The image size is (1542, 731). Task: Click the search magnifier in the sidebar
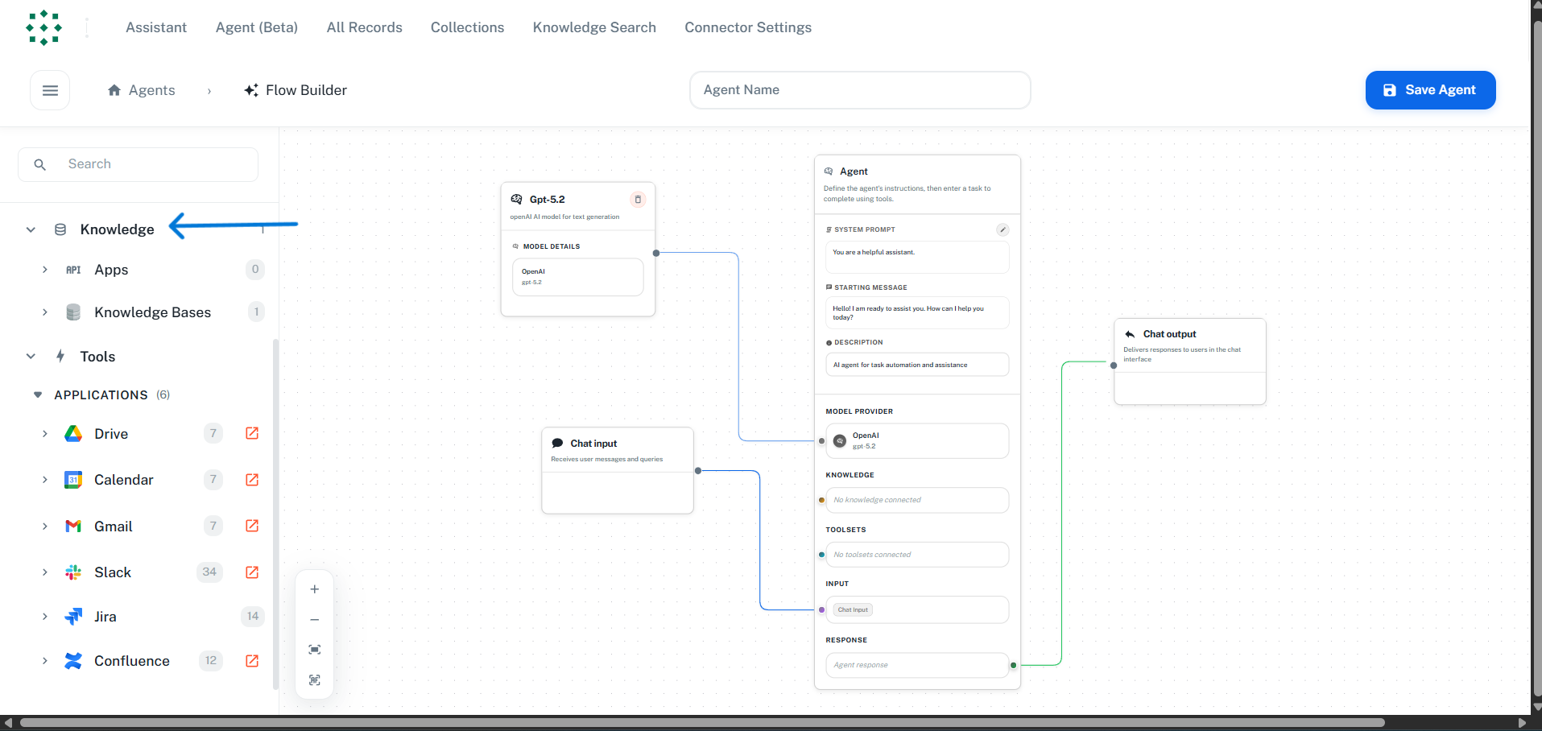[39, 164]
